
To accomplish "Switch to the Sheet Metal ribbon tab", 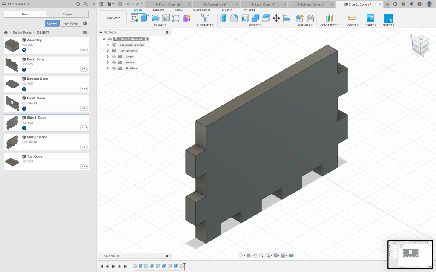I will click(201, 10).
